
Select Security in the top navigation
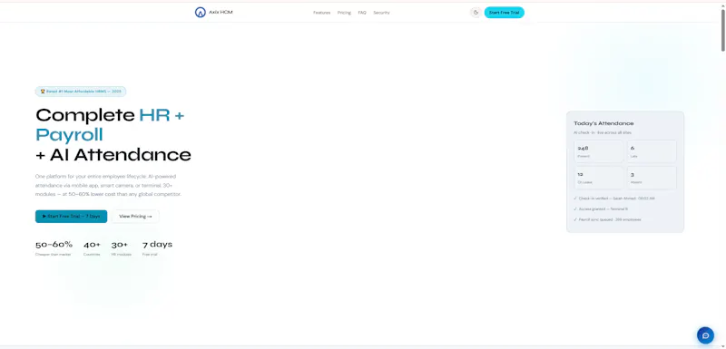click(x=381, y=13)
